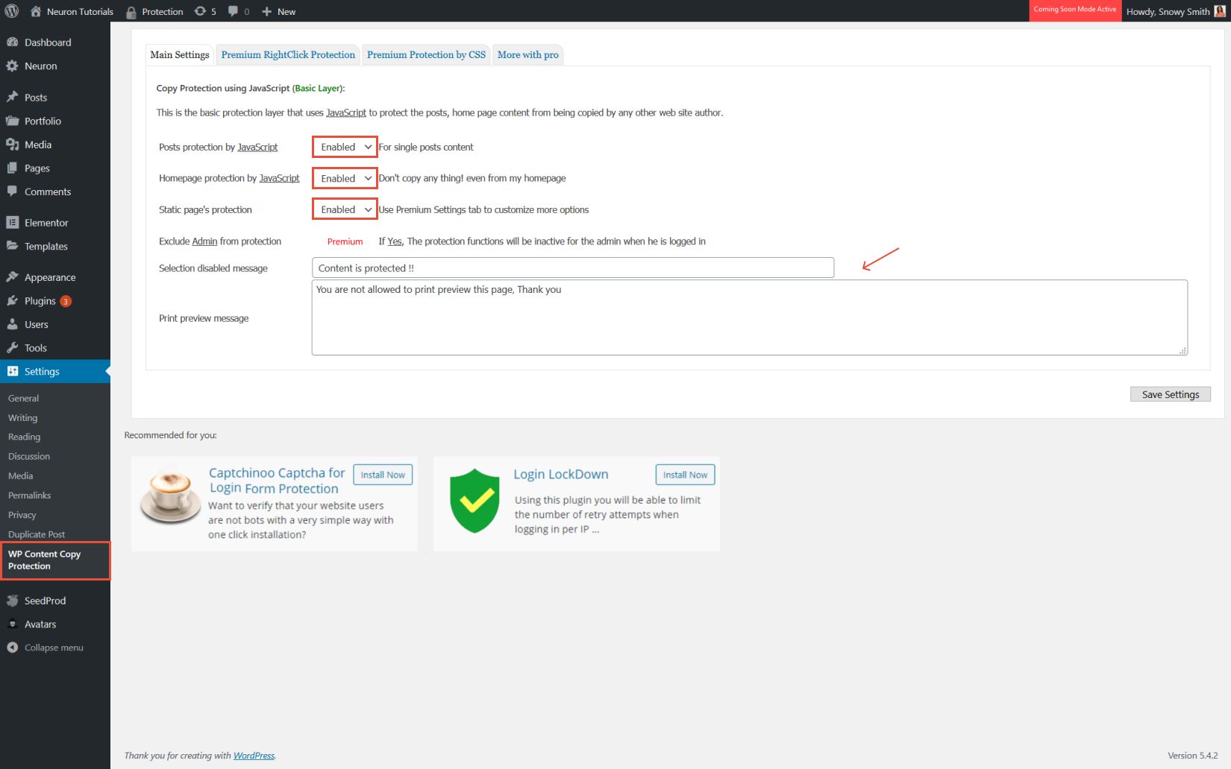Click the WordPress logo in the admin bar
The width and height of the screenshot is (1231, 769).
tap(13, 11)
